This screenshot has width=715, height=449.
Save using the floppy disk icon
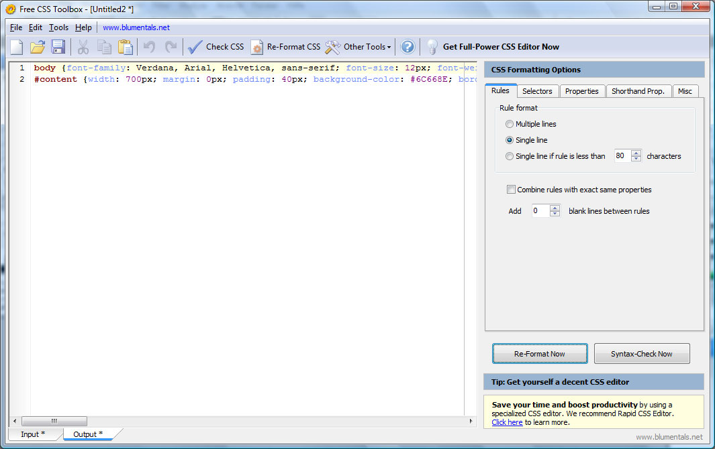click(58, 47)
